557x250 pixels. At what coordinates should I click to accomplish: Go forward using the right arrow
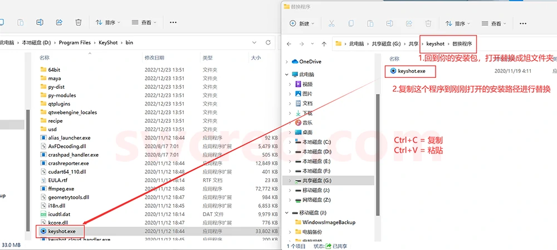pos(301,44)
